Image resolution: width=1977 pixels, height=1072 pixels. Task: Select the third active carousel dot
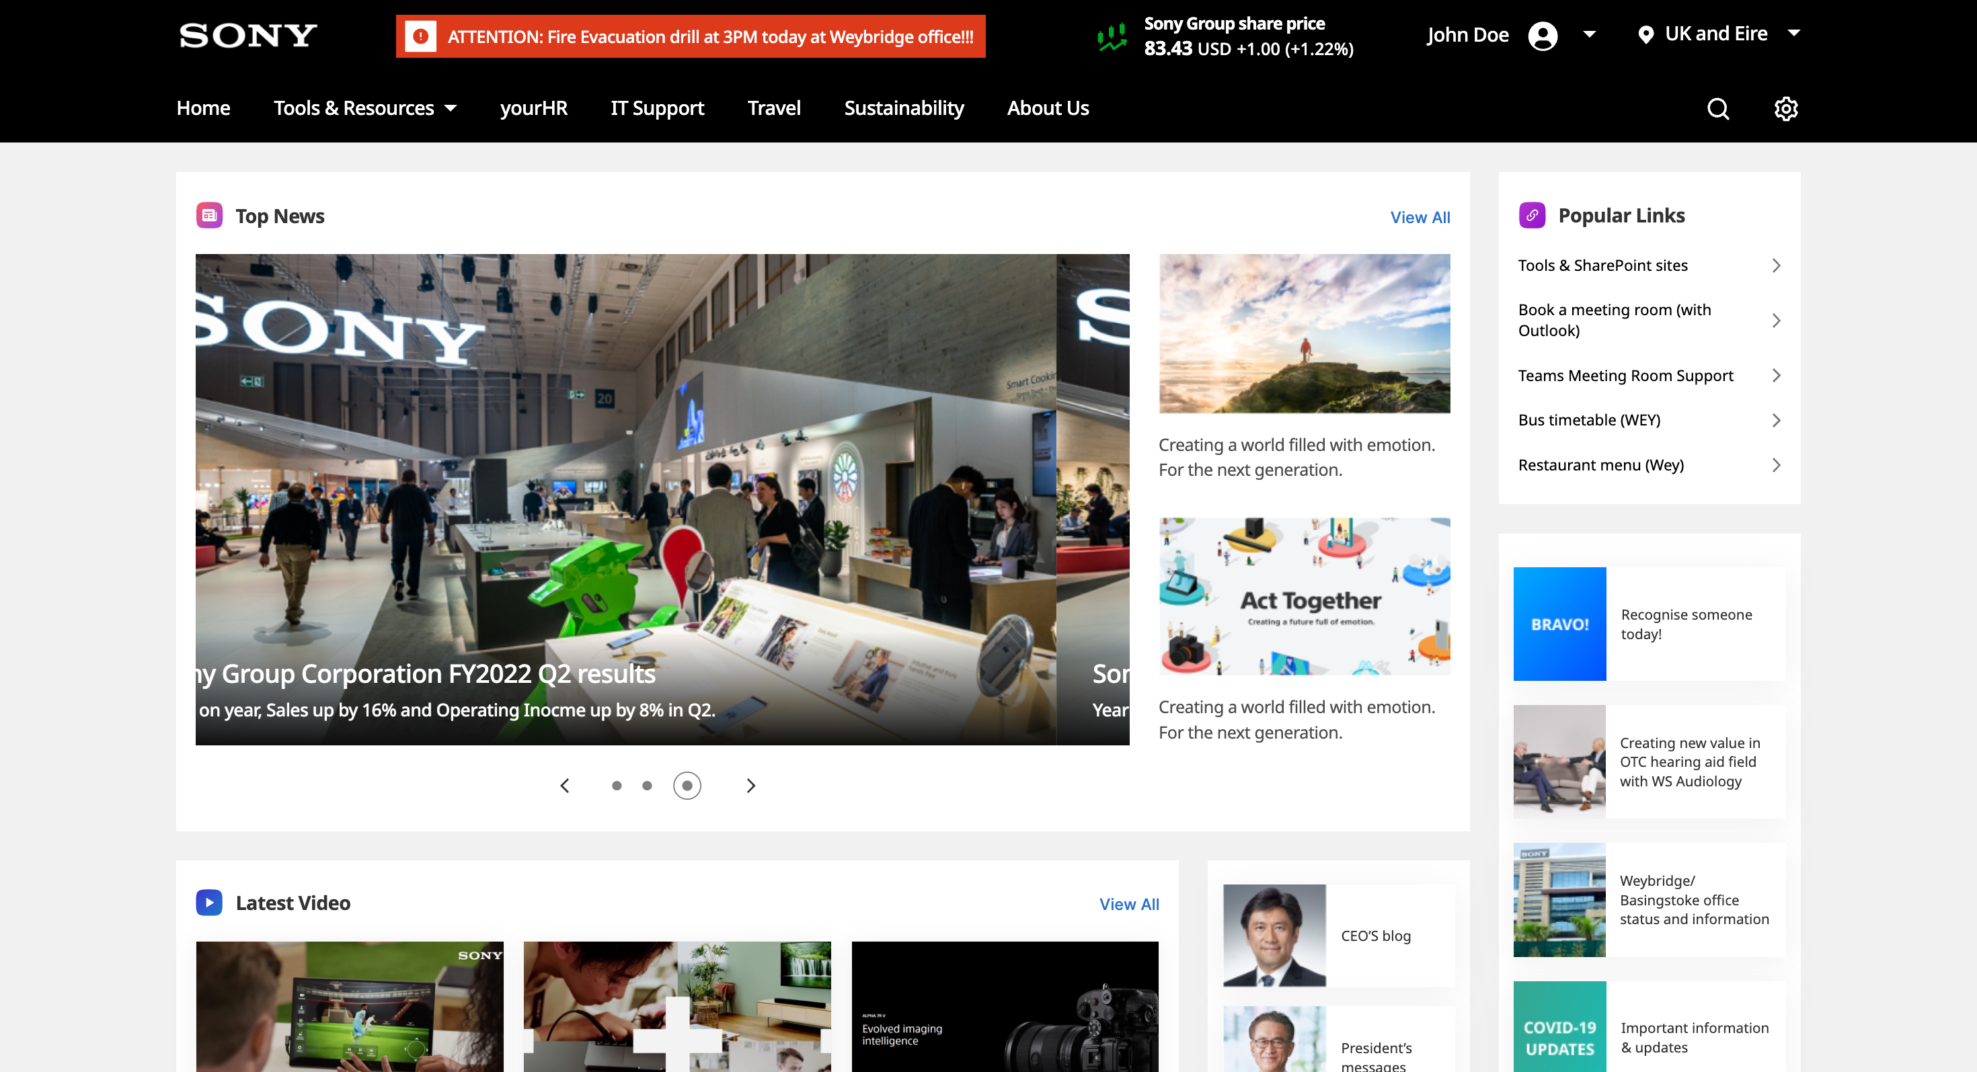(687, 785)
